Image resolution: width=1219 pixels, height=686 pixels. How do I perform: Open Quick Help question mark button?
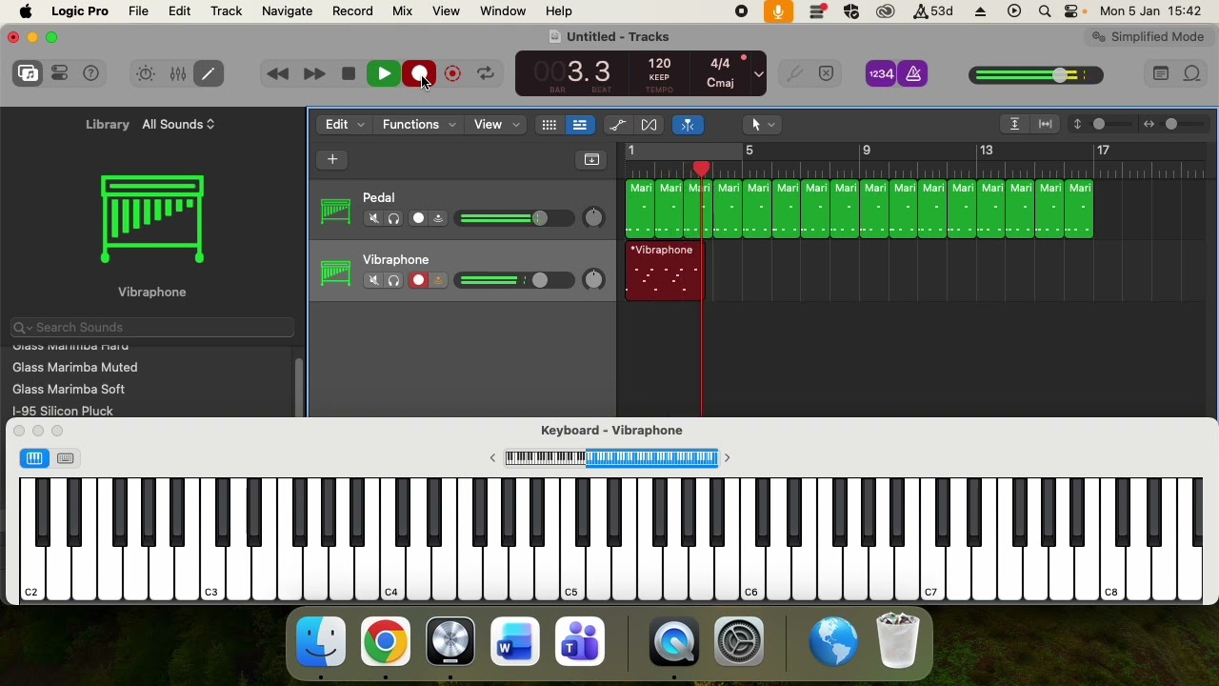(x=91, y=73)
